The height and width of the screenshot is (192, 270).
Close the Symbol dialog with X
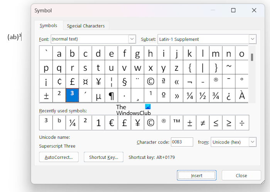tap(254, 10)
